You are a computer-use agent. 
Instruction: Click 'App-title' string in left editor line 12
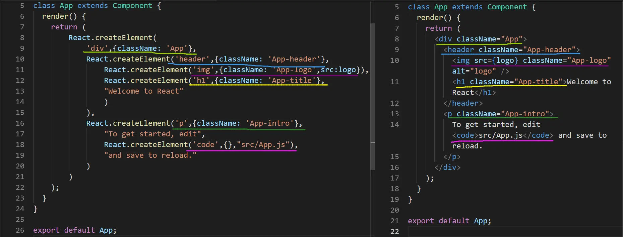[x=292, y=81]
